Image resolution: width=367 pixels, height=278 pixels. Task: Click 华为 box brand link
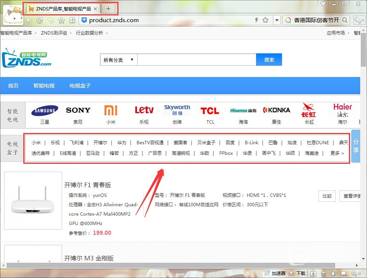122,143
